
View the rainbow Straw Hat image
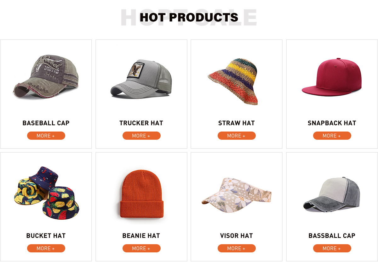(233, 81)
